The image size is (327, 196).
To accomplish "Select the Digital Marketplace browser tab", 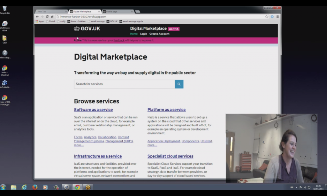I will coord(84,12).
